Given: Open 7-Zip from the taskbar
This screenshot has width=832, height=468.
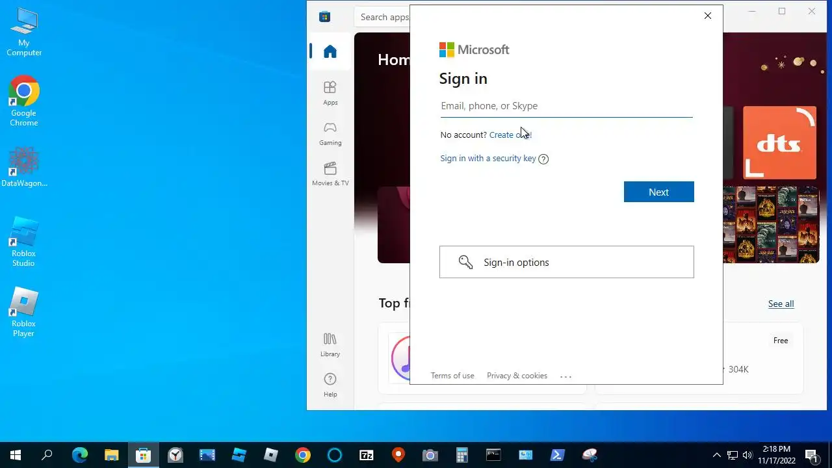Looking at the screenshot, I should (x=367, y=455).
